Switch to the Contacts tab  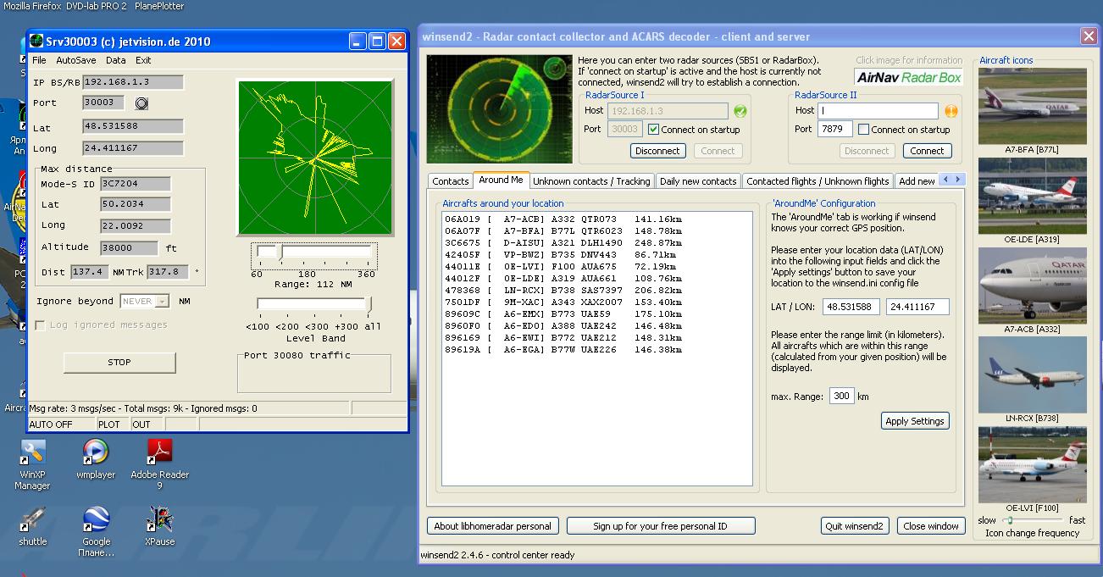(450, 181)
